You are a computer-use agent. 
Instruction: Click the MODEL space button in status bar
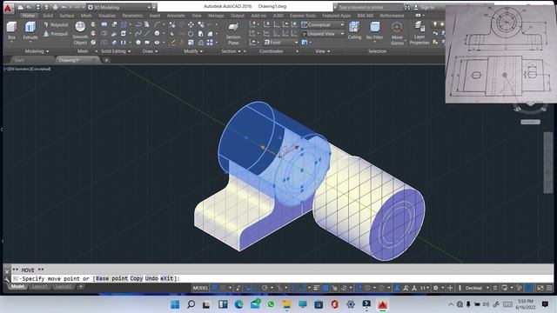[x=200, y=288]
